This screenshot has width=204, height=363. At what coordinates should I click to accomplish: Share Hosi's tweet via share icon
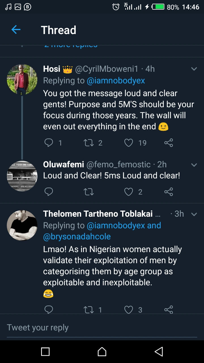tap(169, 143)
